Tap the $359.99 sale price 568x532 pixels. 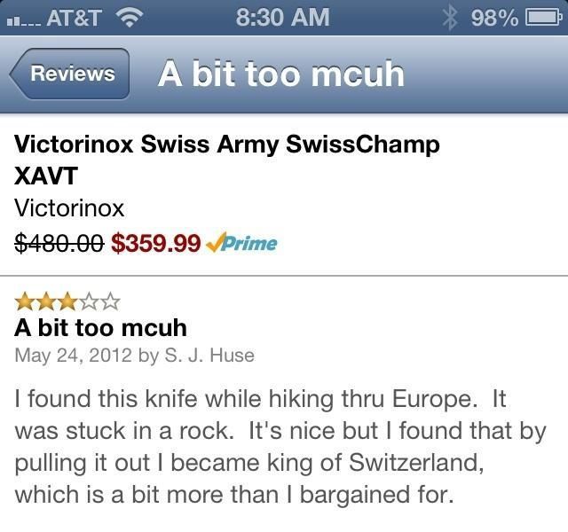click(156, 243)
